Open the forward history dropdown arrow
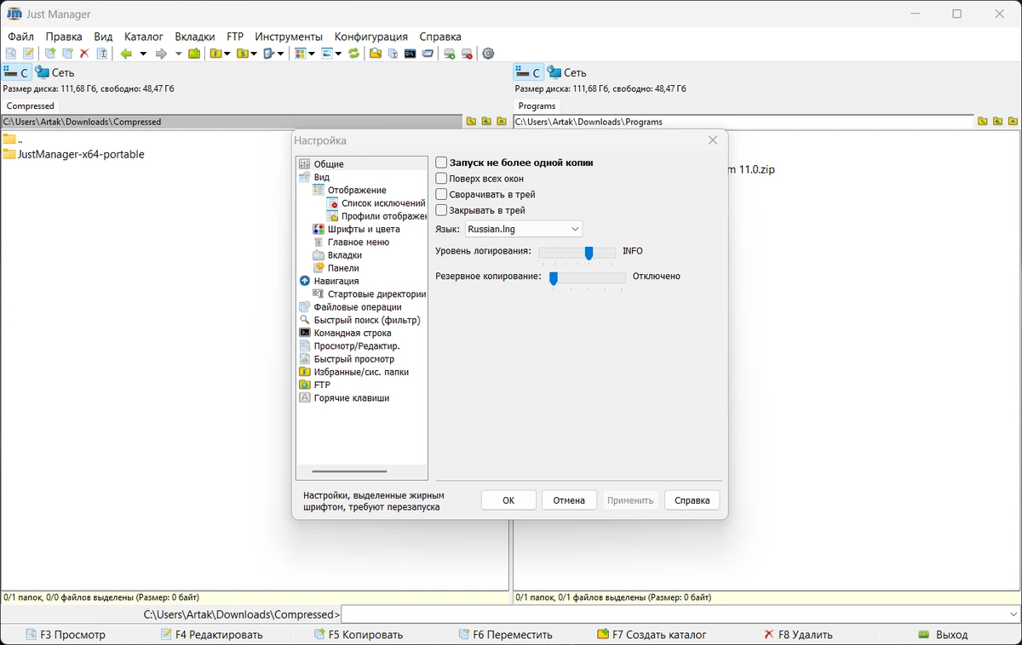Screen dimensions: 1022x645 (x=178, y=54)
